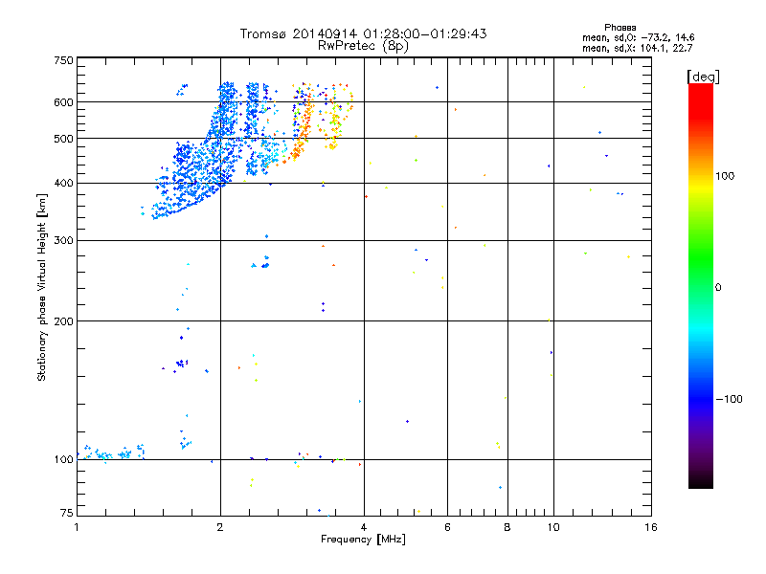The width and height of the screenshot is (766, 574).
Task: Click the 'Phases' heading
Action: pos(620,28)
